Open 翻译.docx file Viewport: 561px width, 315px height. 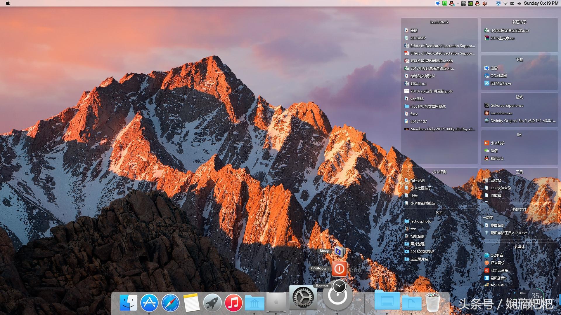pyautogui.click(x=418, y=84)
